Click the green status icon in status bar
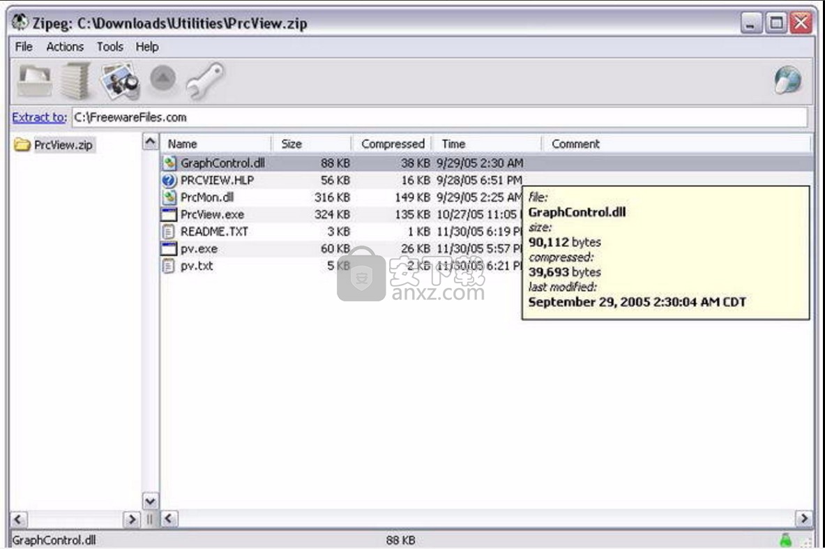Image resolution: width=825 pixels, height=549 pixels. coord(787,539)
